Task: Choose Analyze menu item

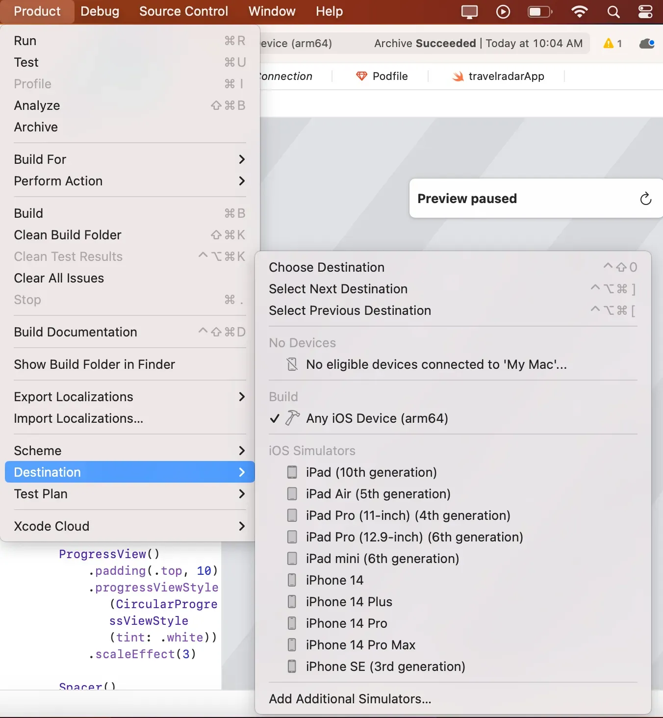Action: pyautogui.click(x=130, y=105)
